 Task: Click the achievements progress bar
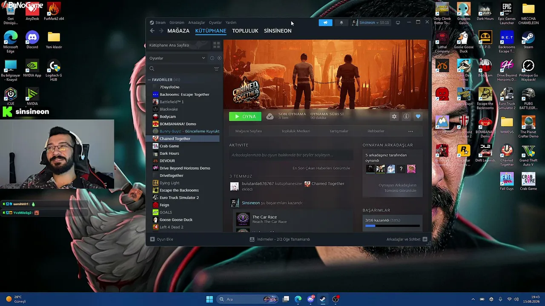(x=392, y=226)
